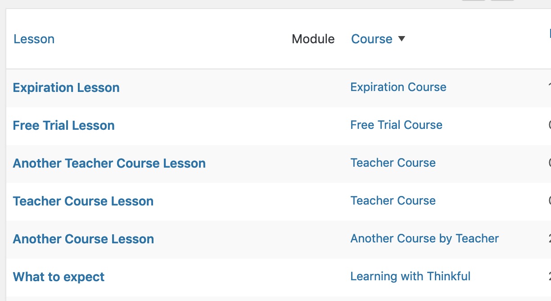Viewport: 551px width, 301px height.
Task: Sort the table by Lesson column header
Action: point(34,39)
